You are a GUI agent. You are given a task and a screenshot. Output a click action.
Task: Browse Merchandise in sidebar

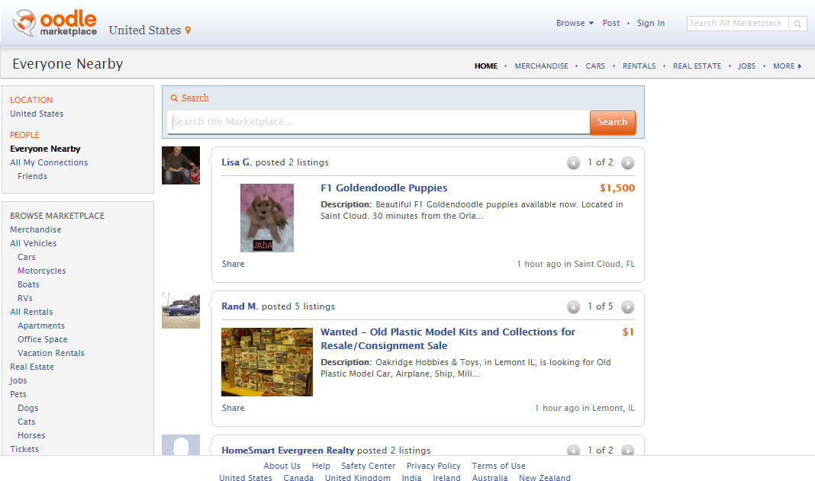point(35,229)
